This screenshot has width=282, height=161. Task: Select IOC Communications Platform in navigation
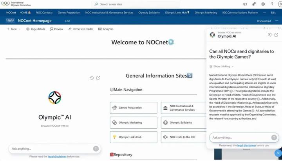click(x=240, y=12)
